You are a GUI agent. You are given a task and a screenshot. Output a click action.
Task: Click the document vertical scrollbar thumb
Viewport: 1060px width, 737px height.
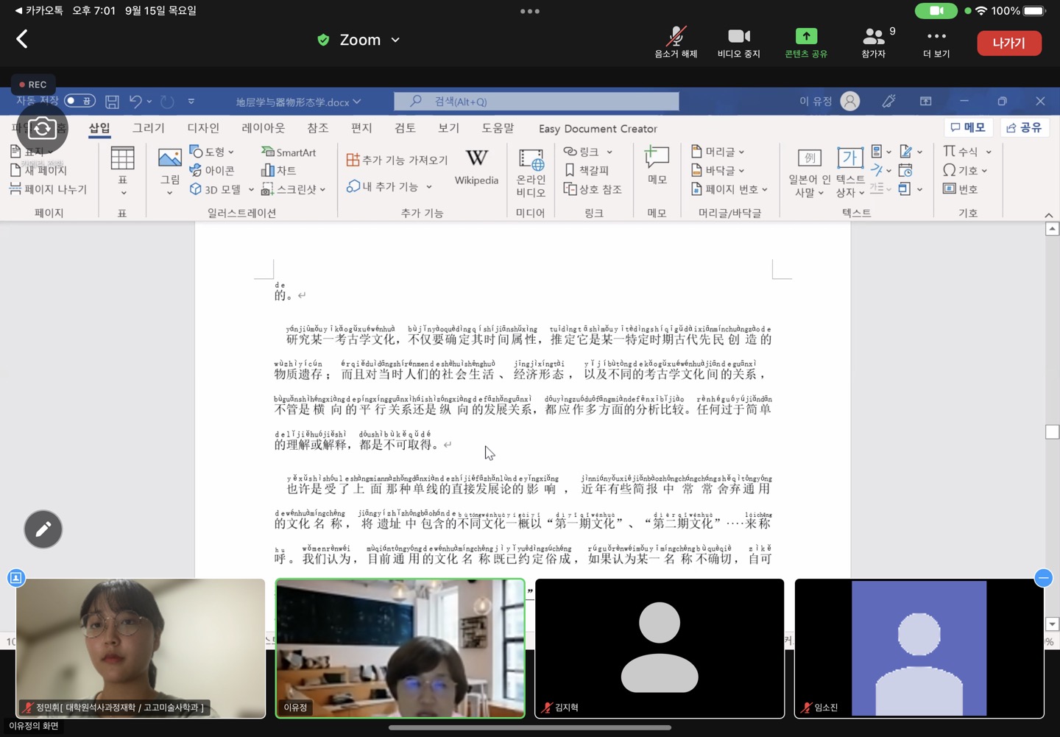[1052, 431]
